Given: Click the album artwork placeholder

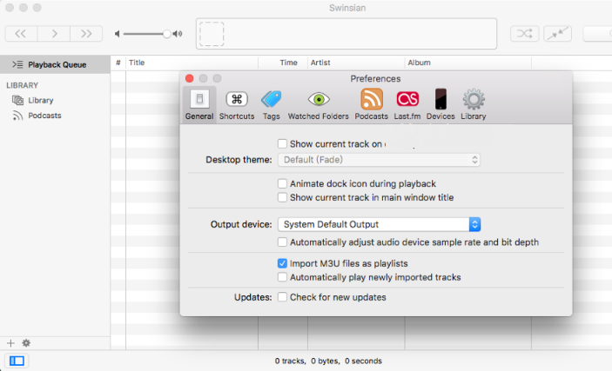Looking at the screenshot, I should 212,34.
